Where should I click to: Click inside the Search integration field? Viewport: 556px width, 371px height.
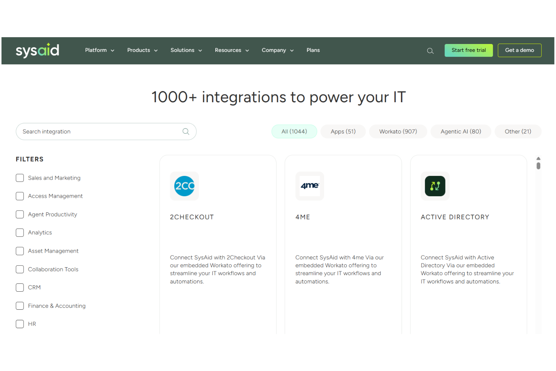pyautogui.click(x=94, y=131)
